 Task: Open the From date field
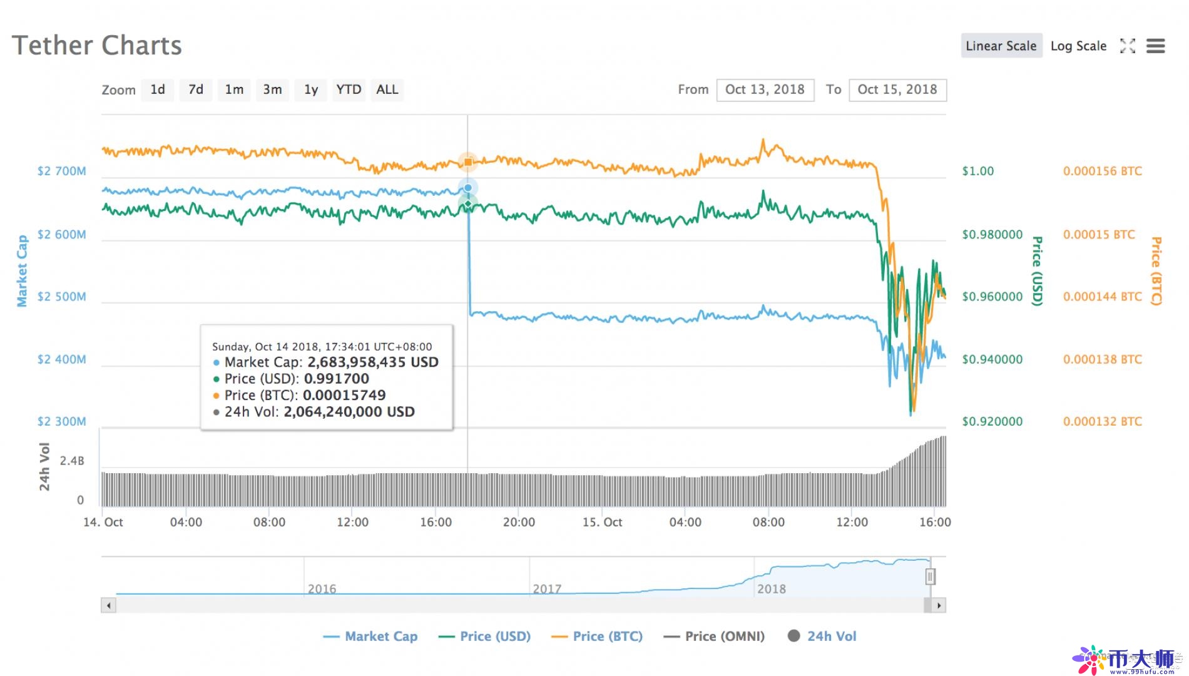click(x=765, y=90)
